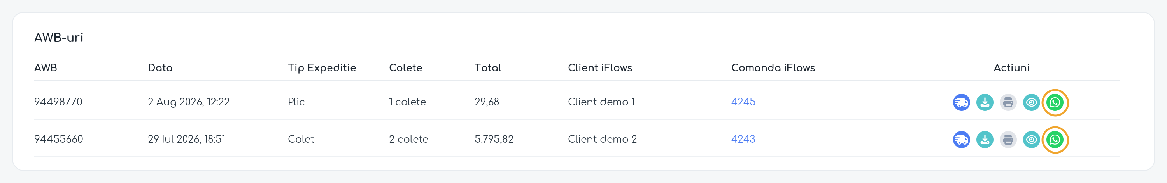View details of AWB 94455660 via eye icon

[x=1032, y=140]
